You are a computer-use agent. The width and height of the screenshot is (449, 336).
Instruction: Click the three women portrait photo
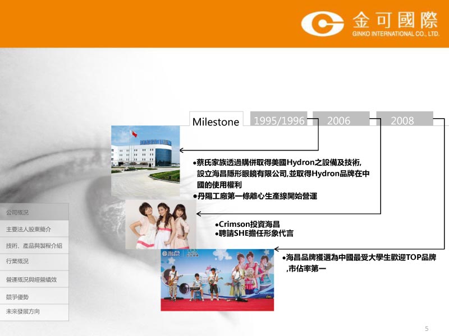coord(161,225)
